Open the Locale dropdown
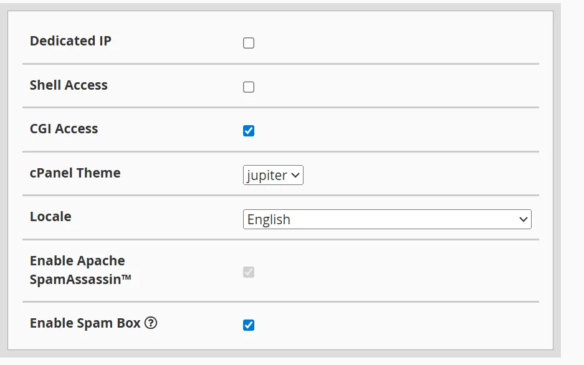Image resolution: width=584 pixels, height=365 pixels. [386, 219]
